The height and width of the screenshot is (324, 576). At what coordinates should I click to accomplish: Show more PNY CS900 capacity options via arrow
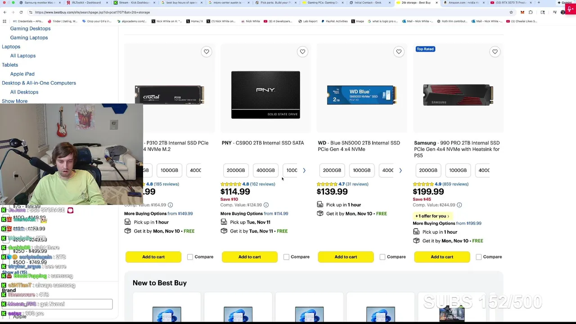[x=304, y=171]
